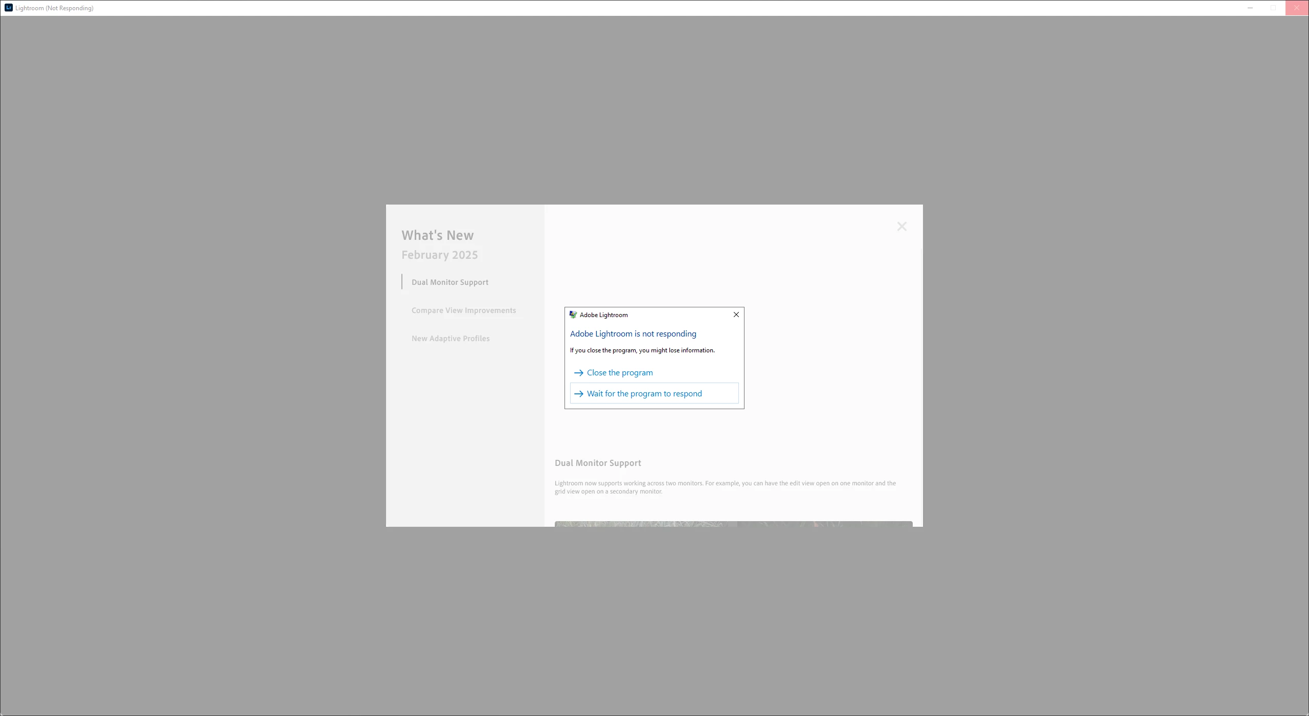Open Compare View Improvements section
1309x716 pixels.
click(x=463, y=310)
